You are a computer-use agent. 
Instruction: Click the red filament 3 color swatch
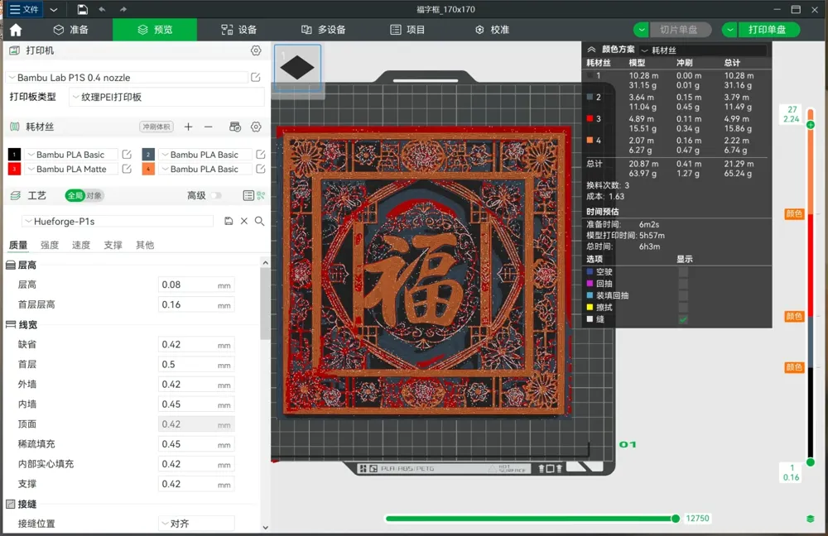pos(14,169)
